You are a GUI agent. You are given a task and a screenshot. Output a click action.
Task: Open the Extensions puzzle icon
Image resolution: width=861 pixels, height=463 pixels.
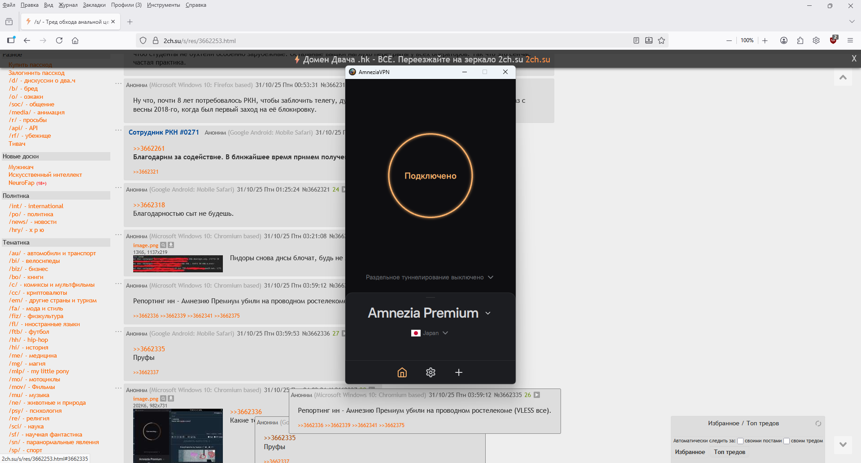click(800, 40)
